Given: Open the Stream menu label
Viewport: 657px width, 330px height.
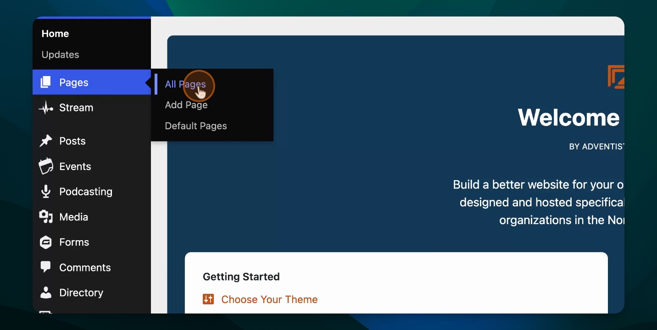Looking at the screenshot, I should pos(76,108).
